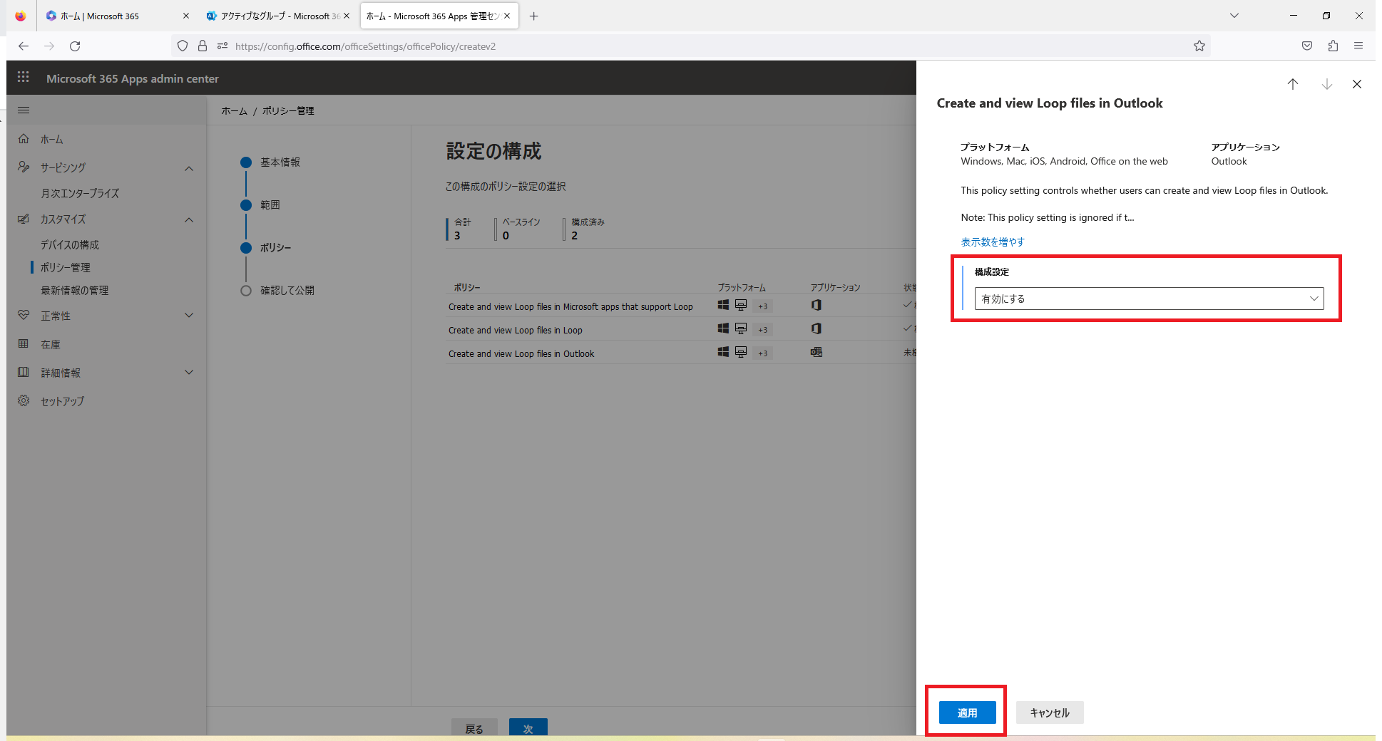
Task: Go to previous policy with up arrow
Action: pyautogui.click(x=1293, y=84)
